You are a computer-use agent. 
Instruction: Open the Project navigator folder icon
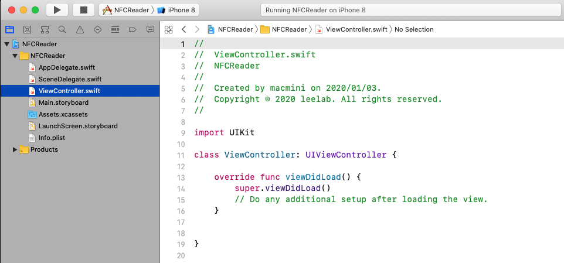click(x=9, y=29)
